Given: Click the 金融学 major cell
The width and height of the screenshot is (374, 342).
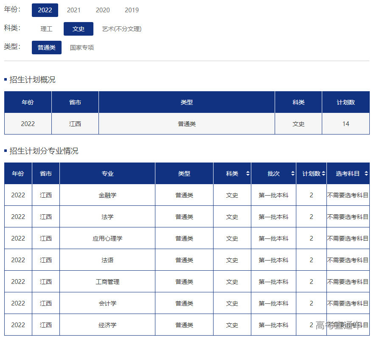Looking at the screenshot, I should [107, 195].
